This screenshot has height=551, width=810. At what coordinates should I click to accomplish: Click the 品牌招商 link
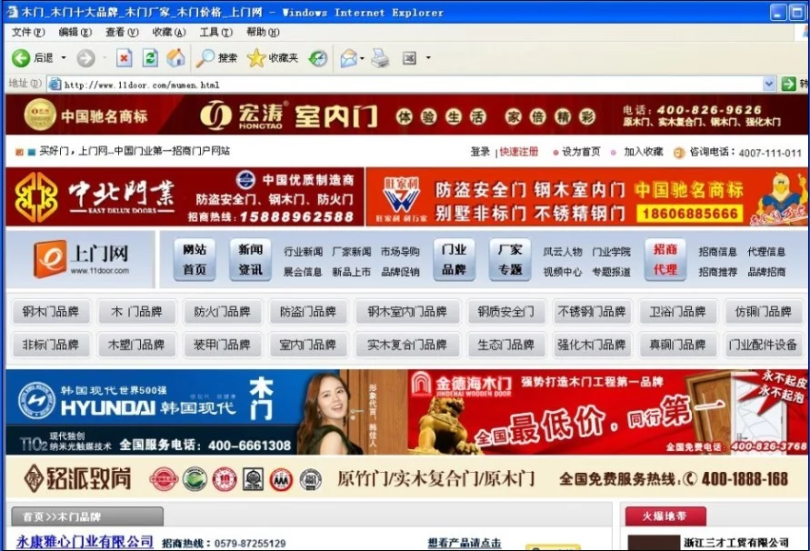766,271
